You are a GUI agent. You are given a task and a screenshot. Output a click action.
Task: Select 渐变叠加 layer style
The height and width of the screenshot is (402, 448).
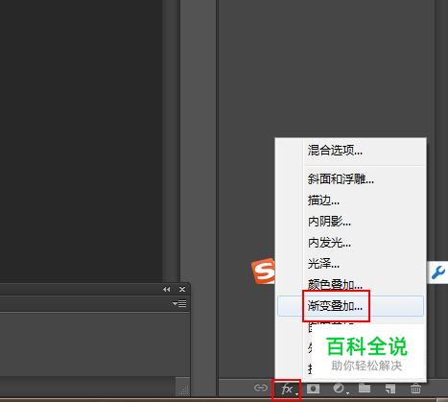click(x=351, y=306)
